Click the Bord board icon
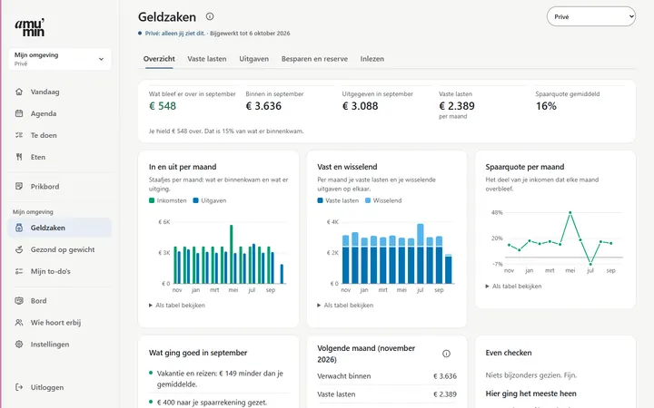This screenshot has width=654, height=408. (19, 301)
